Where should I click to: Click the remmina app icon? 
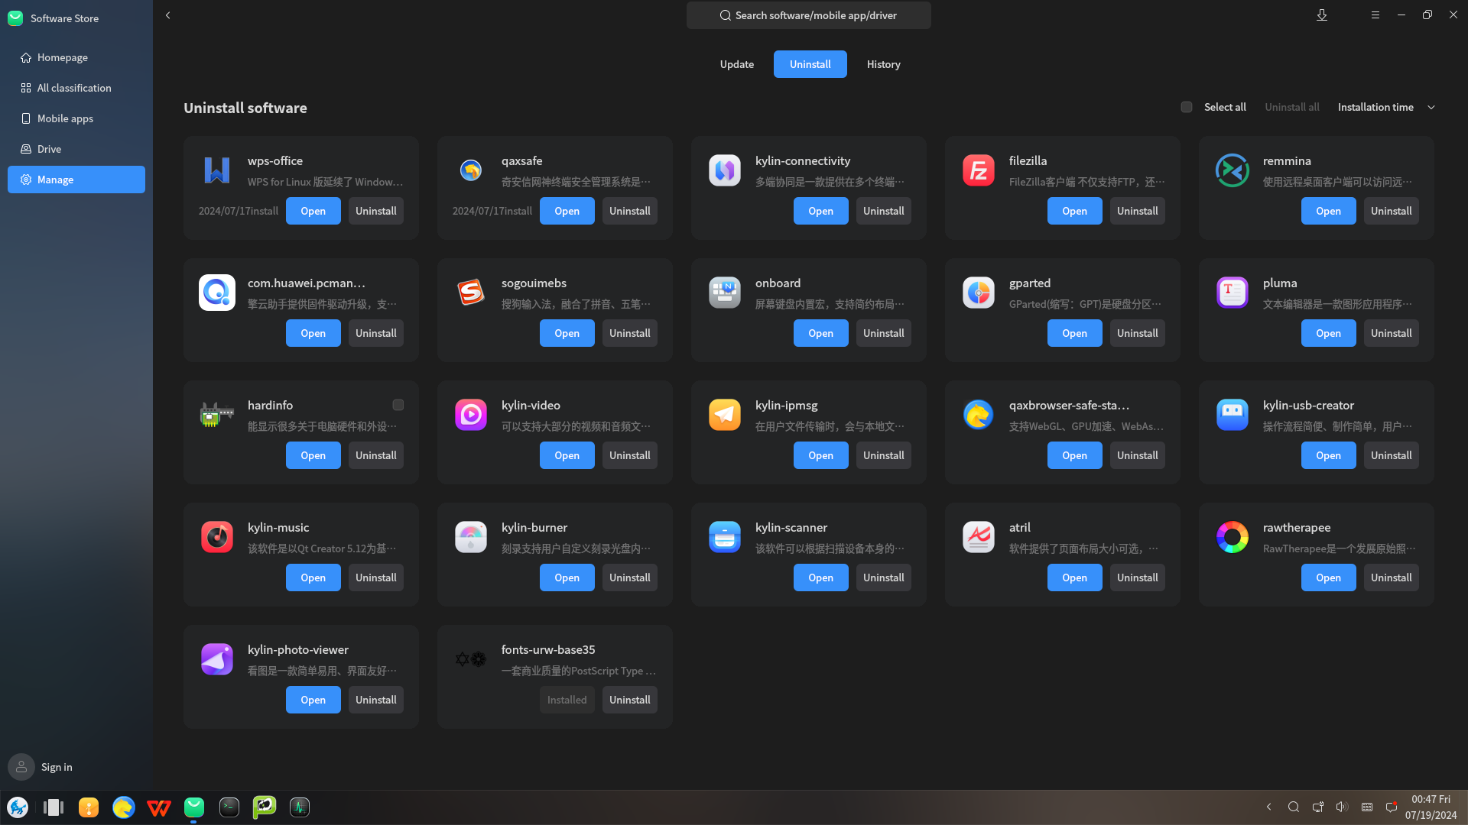tap(1232, 170)
